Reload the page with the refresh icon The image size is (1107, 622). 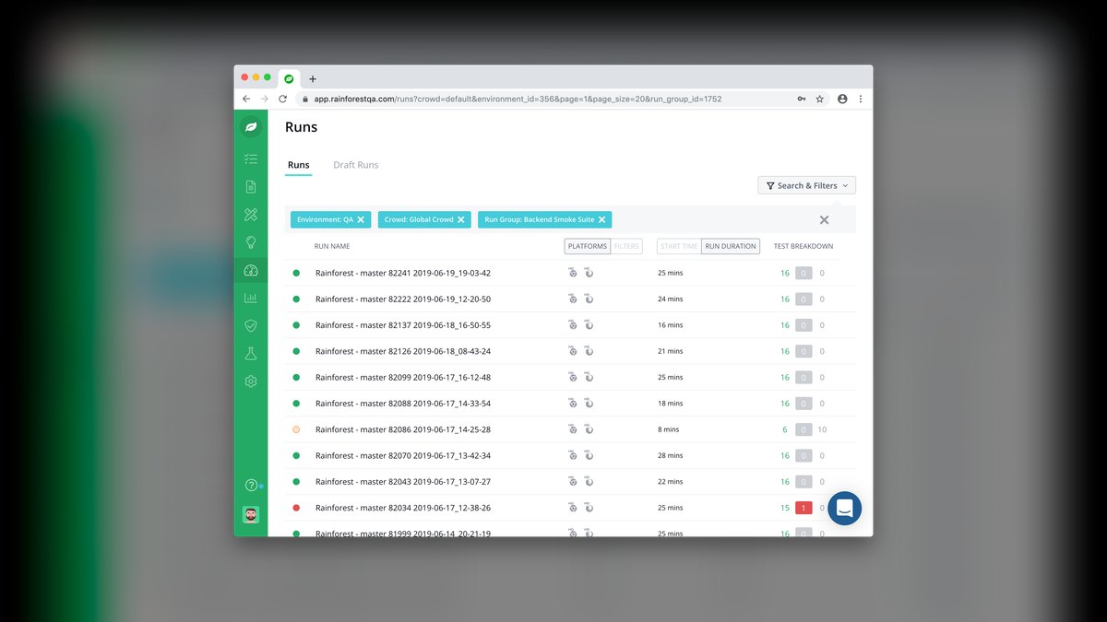click(x=283, y=99)
